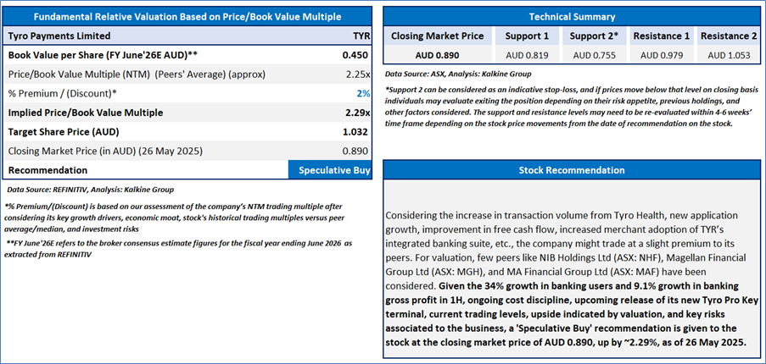Click the Speculative Buy recommendation cell
766x364 pixels.
point(333,170)
